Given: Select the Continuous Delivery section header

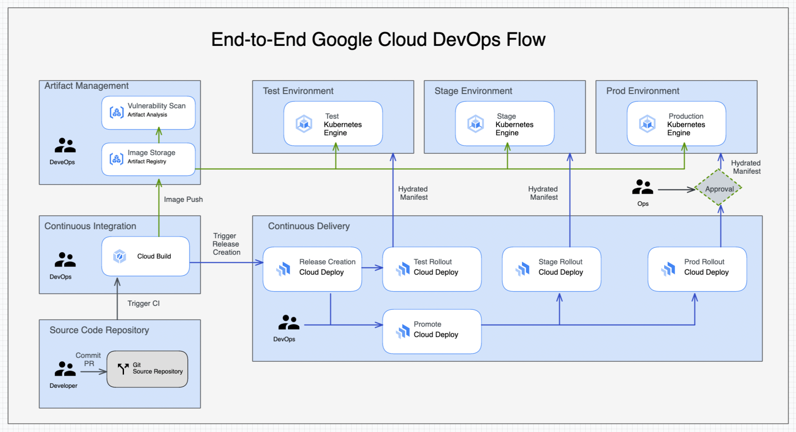Looking at the screenshot, I should tap(309, 226).
